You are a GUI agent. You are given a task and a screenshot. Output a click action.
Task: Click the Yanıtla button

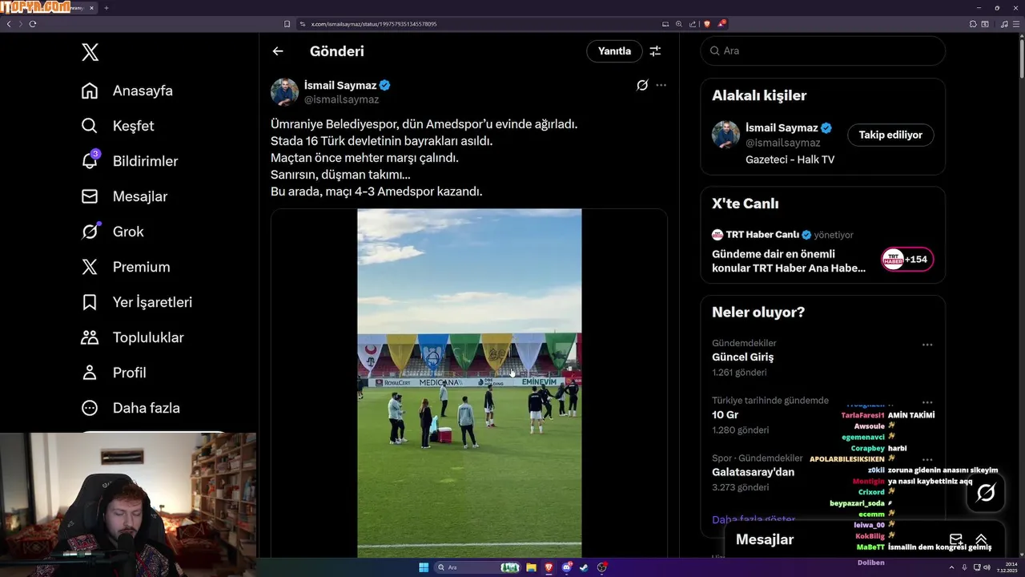(614, 51)
